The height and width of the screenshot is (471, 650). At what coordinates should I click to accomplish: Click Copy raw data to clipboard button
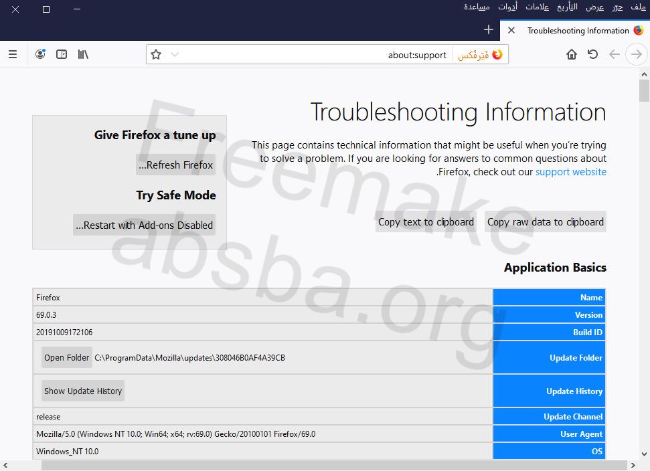click(x=546, y=221)
